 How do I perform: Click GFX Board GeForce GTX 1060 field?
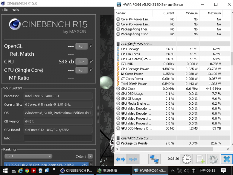(x=58, y=130)
